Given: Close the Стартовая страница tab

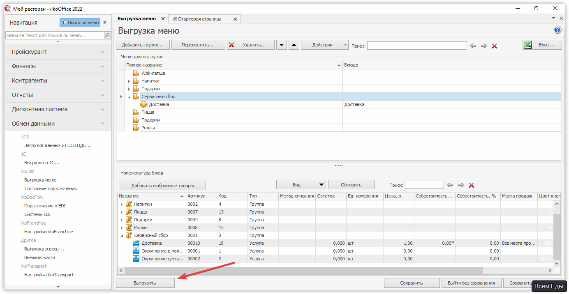Looking at the screenshot, I should pyautogui.click(x=235, y=19).
